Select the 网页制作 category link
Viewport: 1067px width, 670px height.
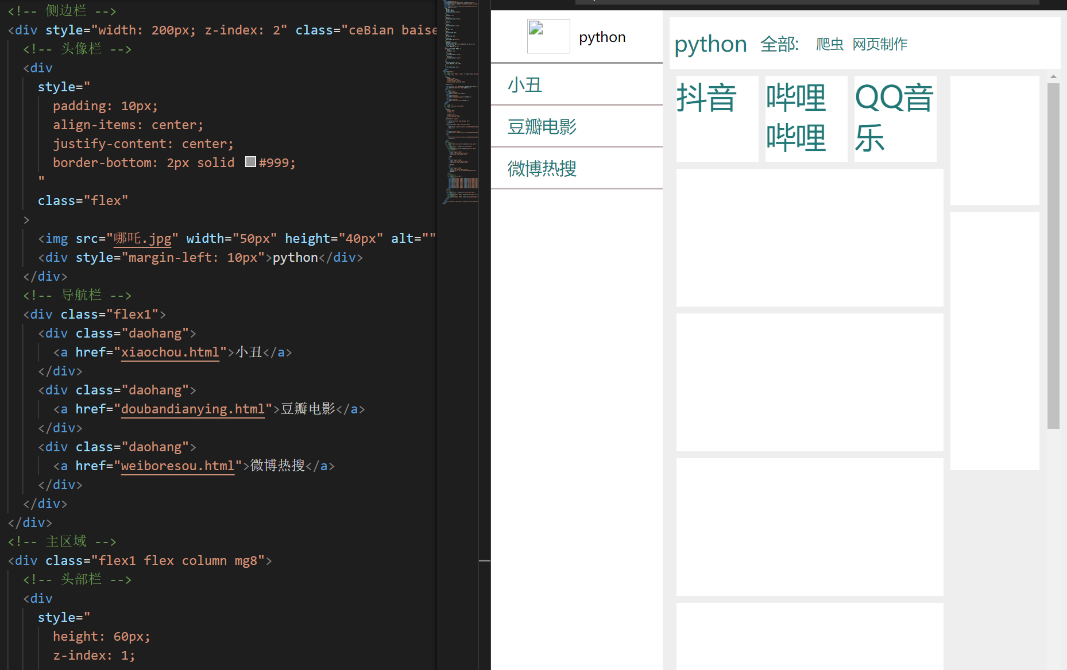coord(880,44)
